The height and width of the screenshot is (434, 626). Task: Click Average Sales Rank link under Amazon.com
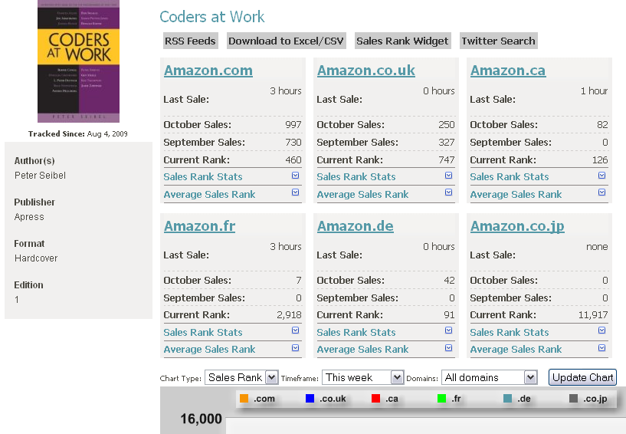click(209, 194)
